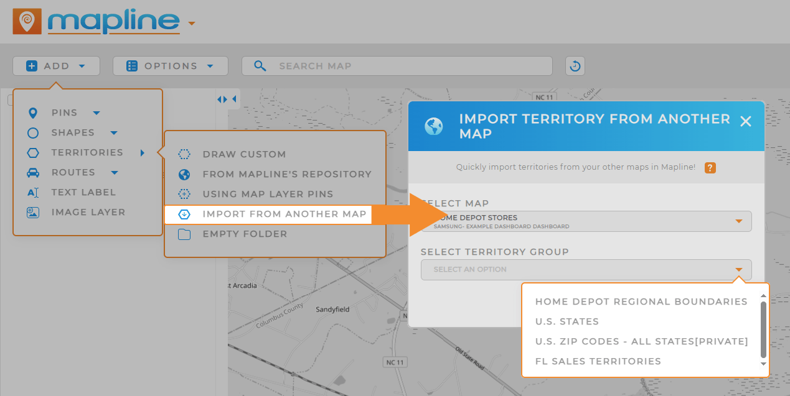
Task: Select FL Sales Territories from the list
Action: coord(598,361)
